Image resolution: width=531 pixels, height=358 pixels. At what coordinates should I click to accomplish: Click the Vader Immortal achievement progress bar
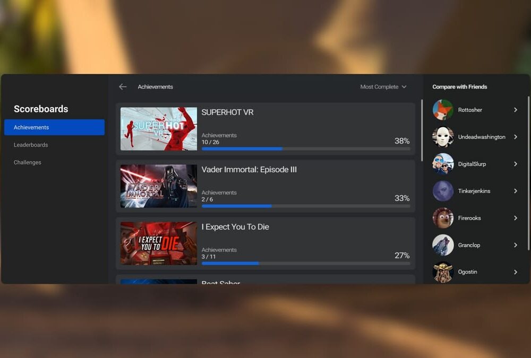pyautogui.click(x=306, y=206)
